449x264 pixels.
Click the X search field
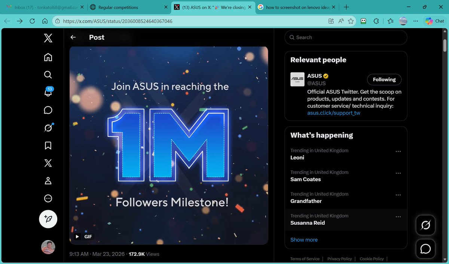pos(346,37)
